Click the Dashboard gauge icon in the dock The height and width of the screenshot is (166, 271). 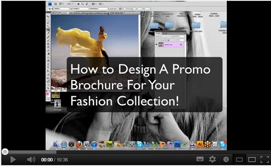coord(71,144)
